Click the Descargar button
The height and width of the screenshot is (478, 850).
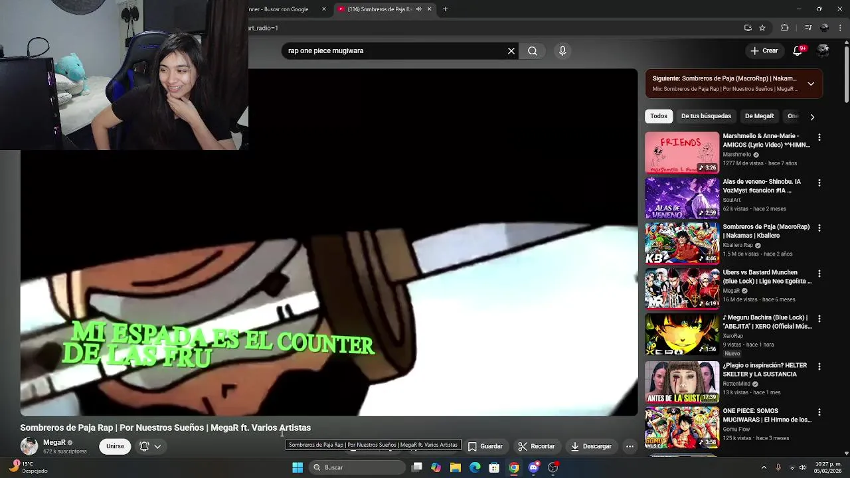coord(590,446)
